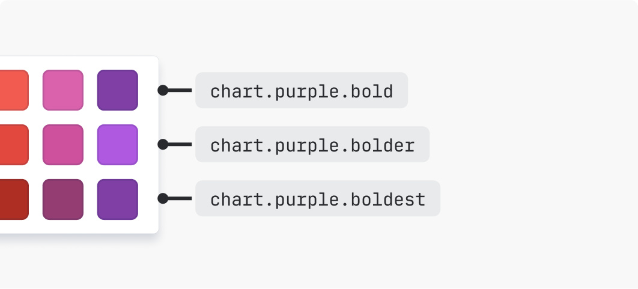
Task: Pick the dark plum swatch in bottom row
Action: coord(63,199)
